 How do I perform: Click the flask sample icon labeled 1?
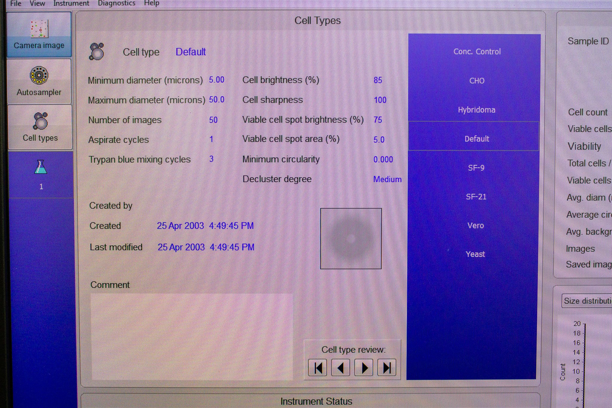pos(41,175)
